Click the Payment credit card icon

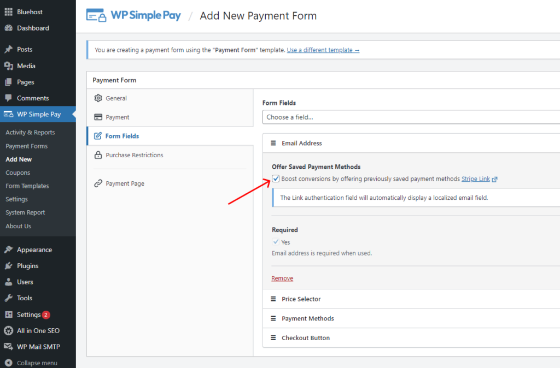point(98,117)
